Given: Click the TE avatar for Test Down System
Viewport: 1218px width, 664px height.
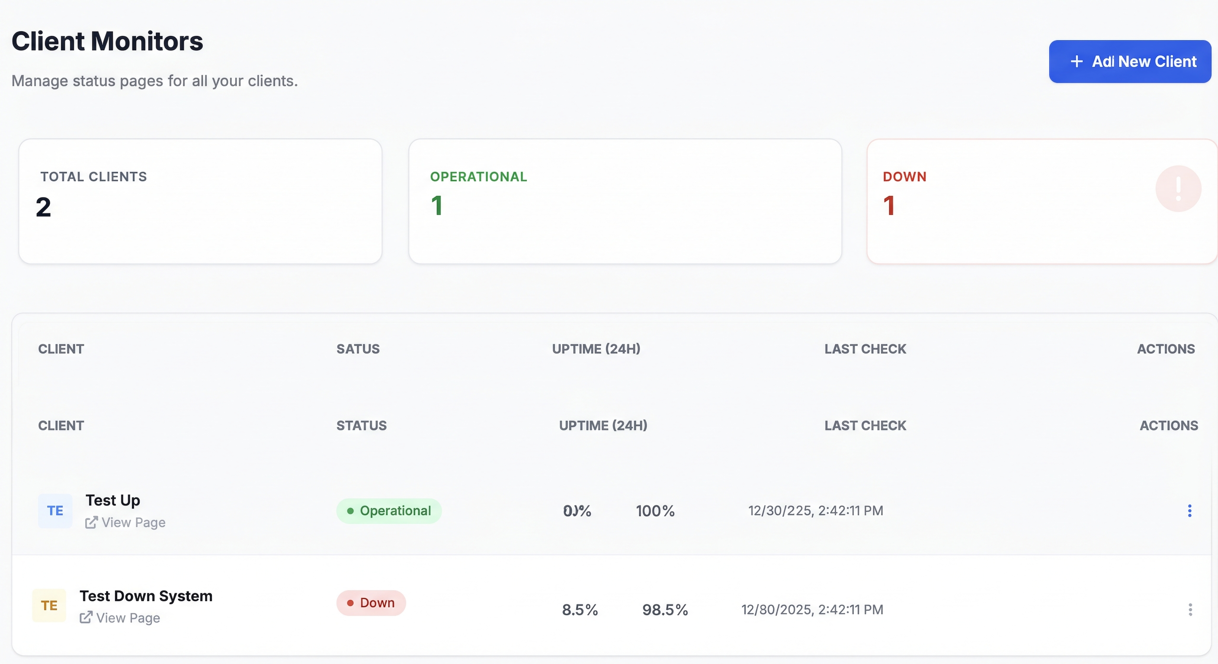Looking at the screenshot, I should (x=49, y=605).
